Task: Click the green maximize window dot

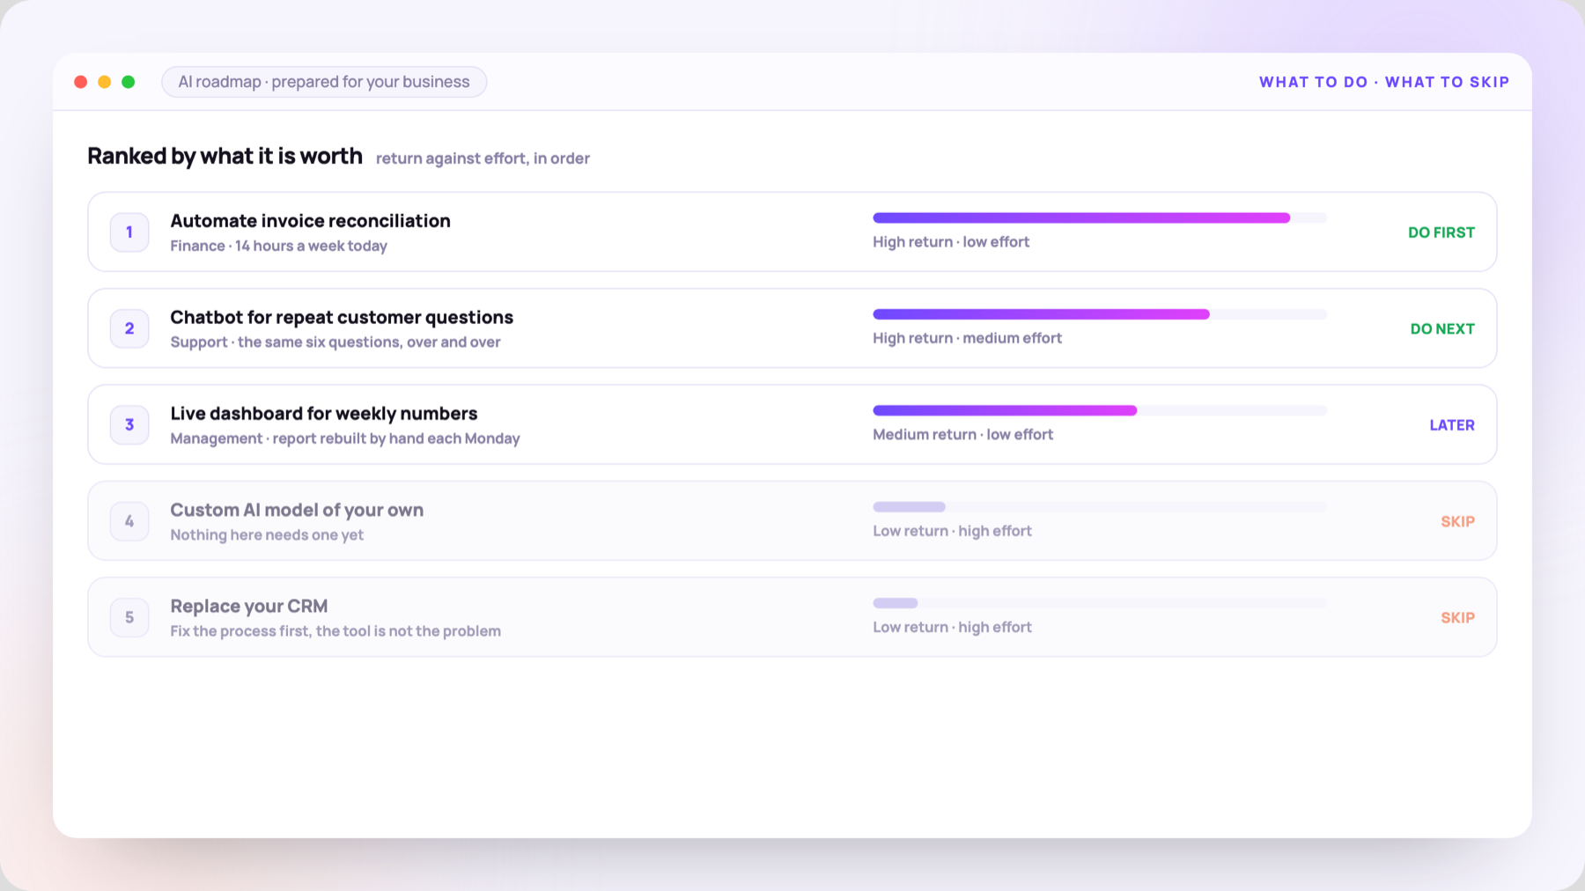Action: (x=129, y=82)
